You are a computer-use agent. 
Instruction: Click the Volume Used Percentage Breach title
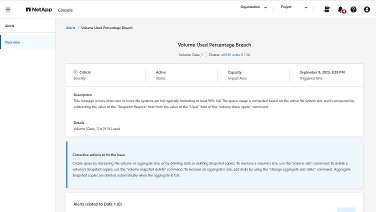click(x=214, y=45)
